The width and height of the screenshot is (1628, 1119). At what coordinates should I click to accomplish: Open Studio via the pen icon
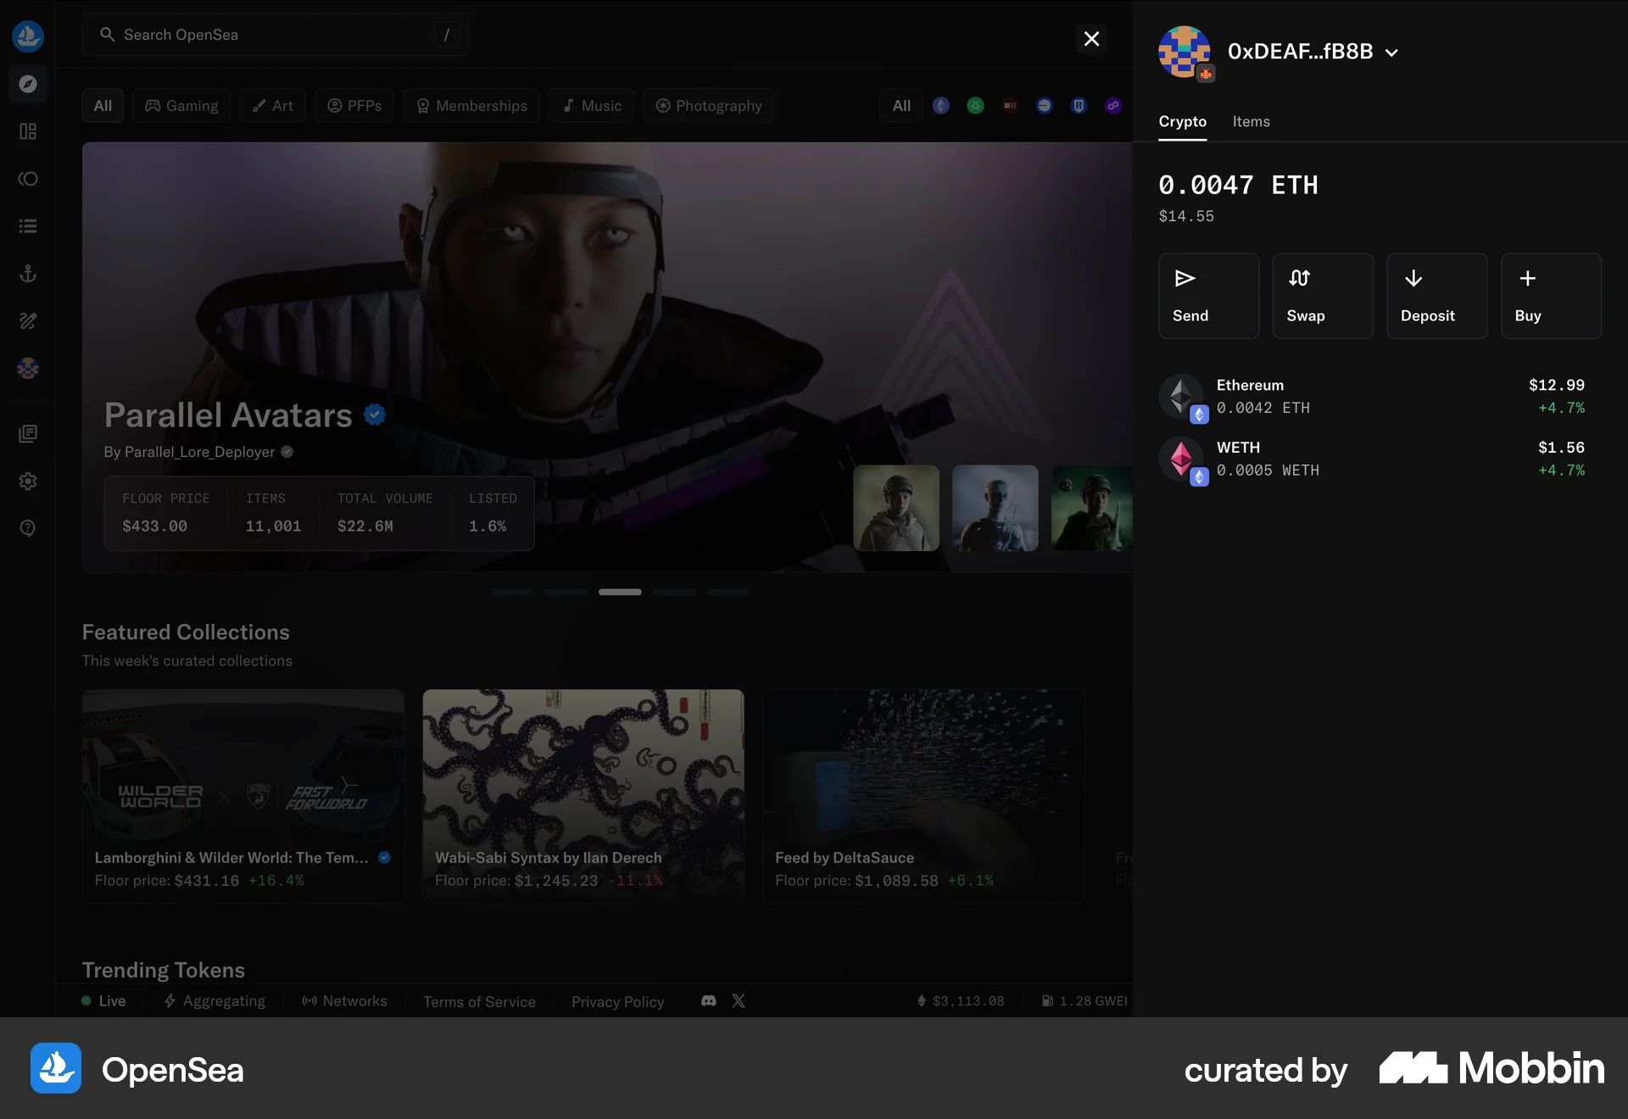click(28, 320)
